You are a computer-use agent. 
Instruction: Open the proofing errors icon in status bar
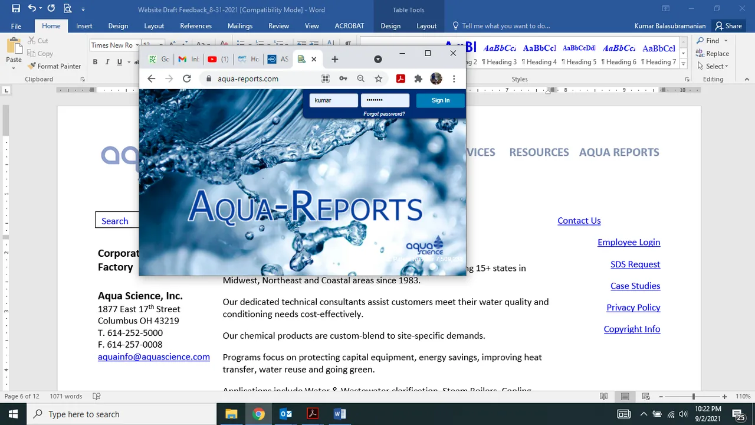tap(97, 397)
